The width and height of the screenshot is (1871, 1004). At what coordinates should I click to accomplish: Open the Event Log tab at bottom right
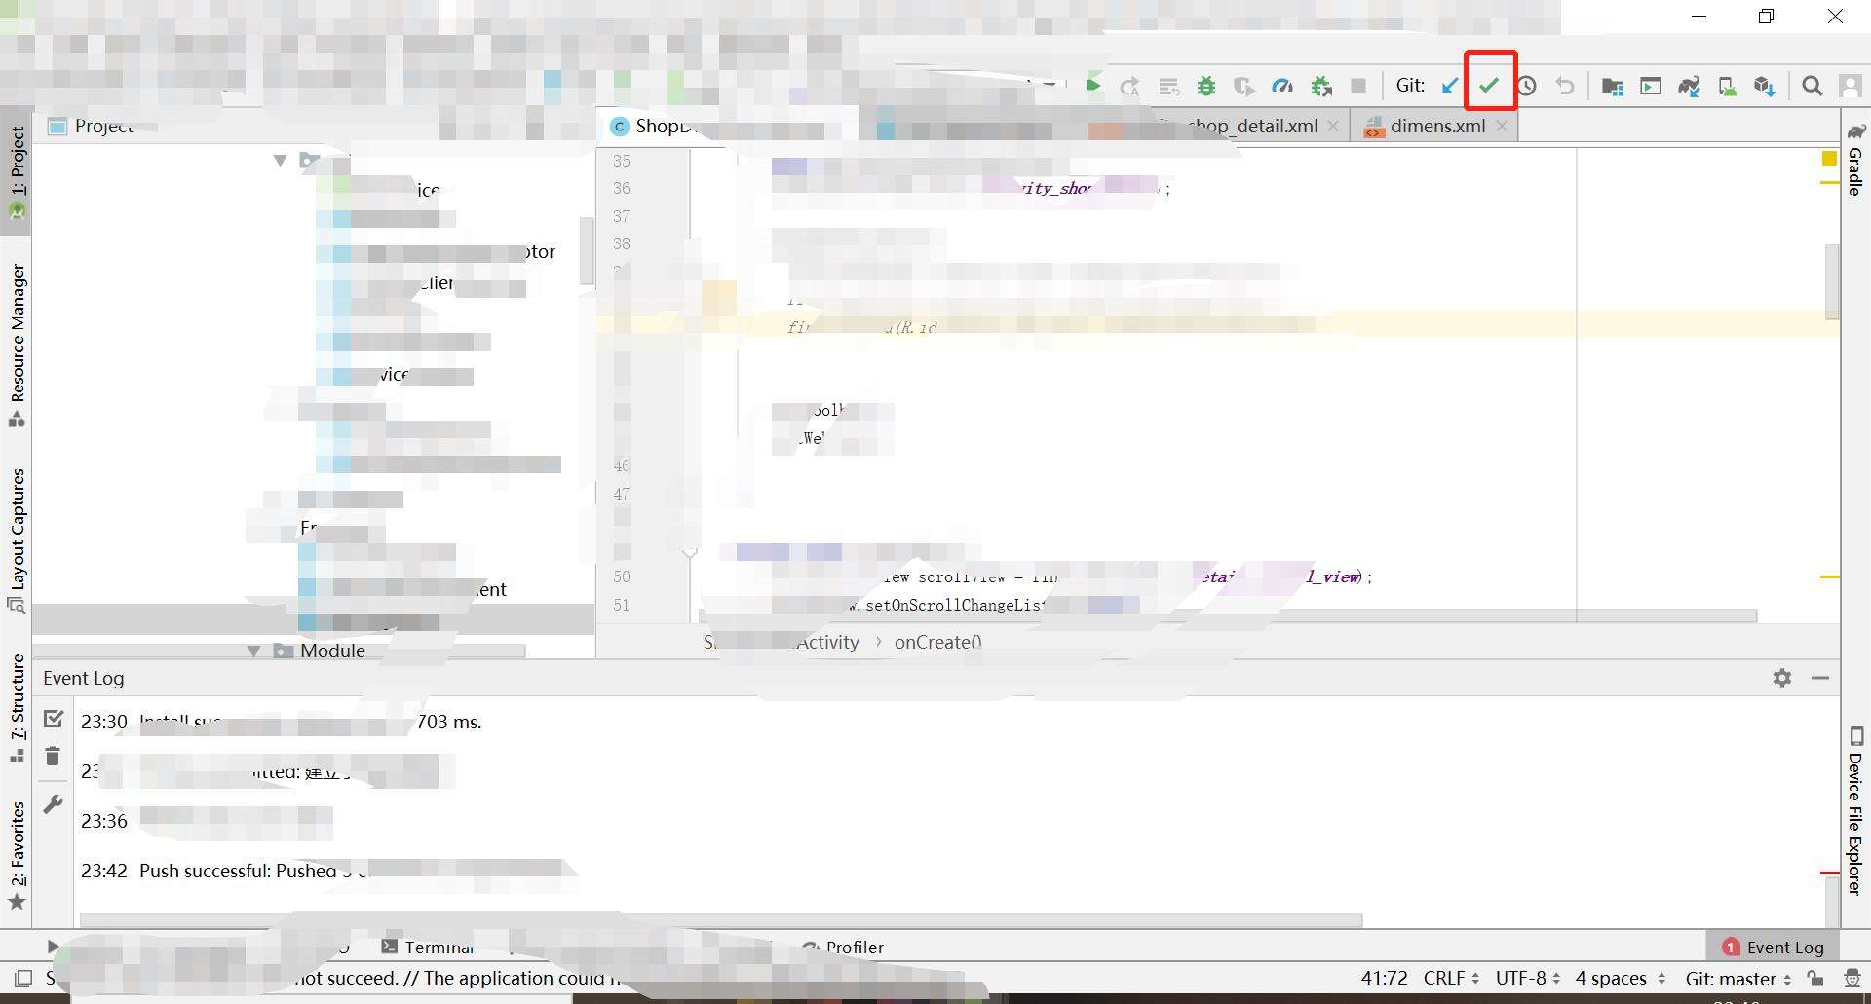tap(1773, 947)
